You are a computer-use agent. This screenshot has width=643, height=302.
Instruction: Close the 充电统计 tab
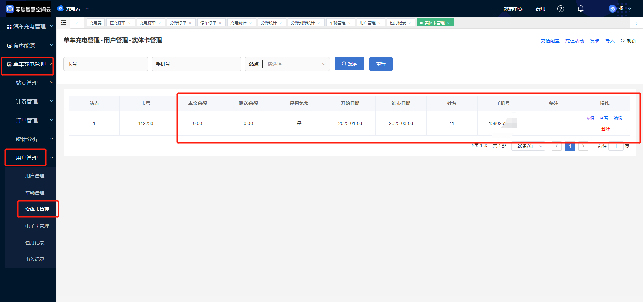[x=251, y=23]
